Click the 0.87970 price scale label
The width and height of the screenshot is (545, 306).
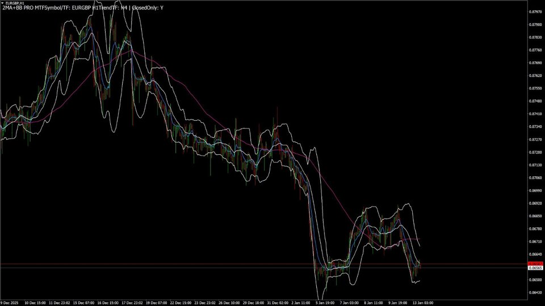point(535,12)
